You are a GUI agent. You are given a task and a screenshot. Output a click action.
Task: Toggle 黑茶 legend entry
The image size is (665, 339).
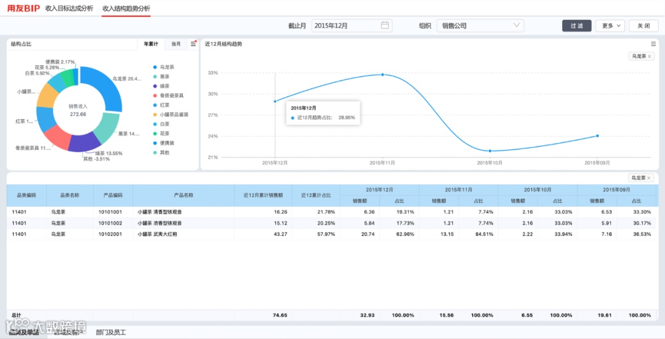[x=161, y=77]
